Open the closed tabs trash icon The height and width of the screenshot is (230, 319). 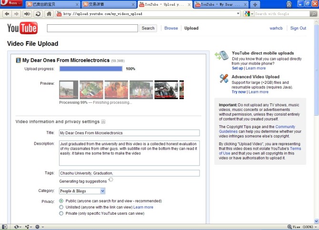click(x=289, y=4)
